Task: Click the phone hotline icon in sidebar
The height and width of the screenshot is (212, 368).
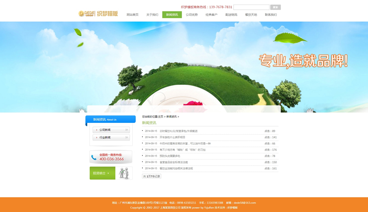Action: (93, 158)
